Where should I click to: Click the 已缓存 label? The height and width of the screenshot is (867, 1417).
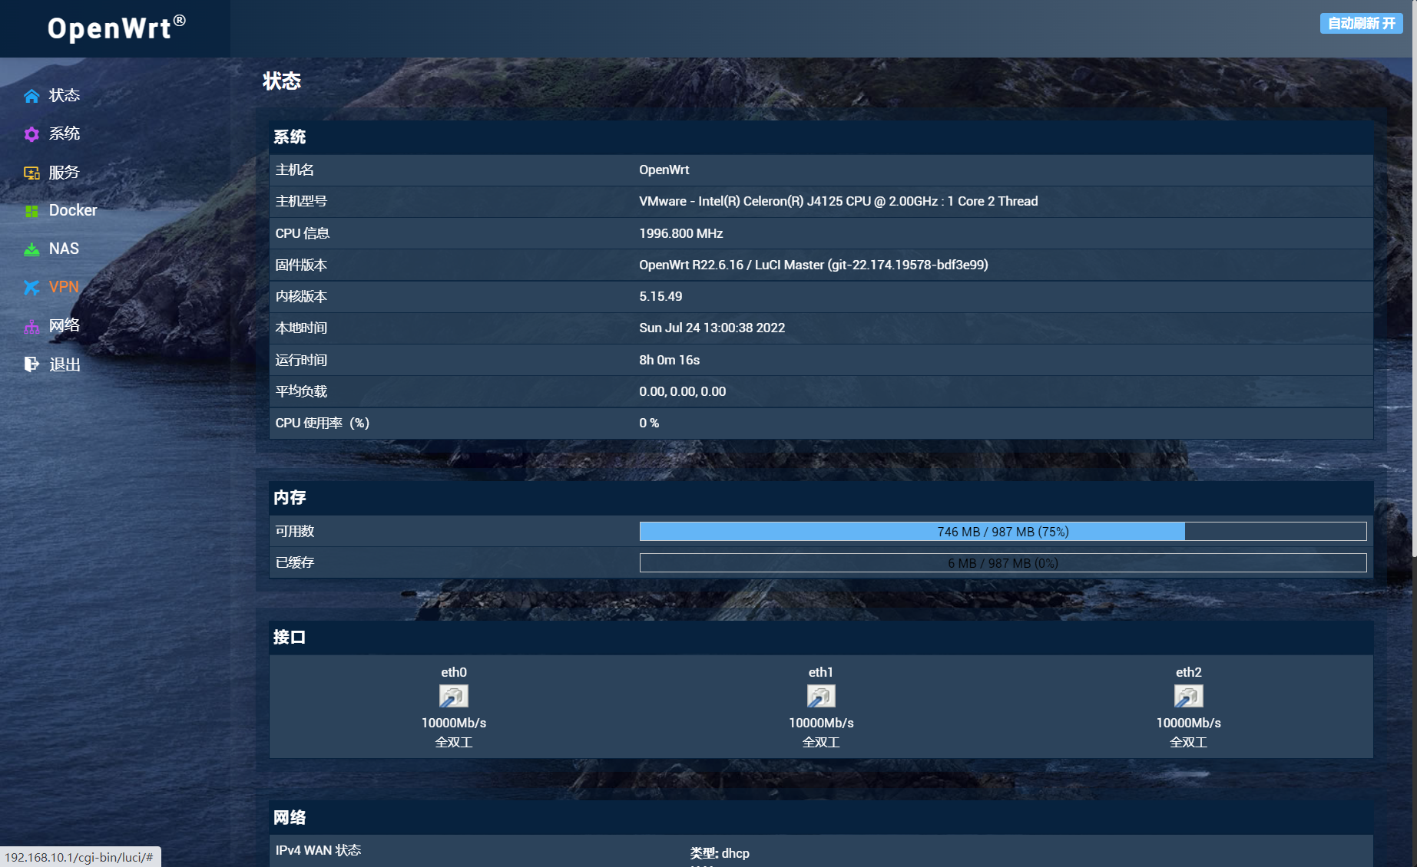coord(294,562)
